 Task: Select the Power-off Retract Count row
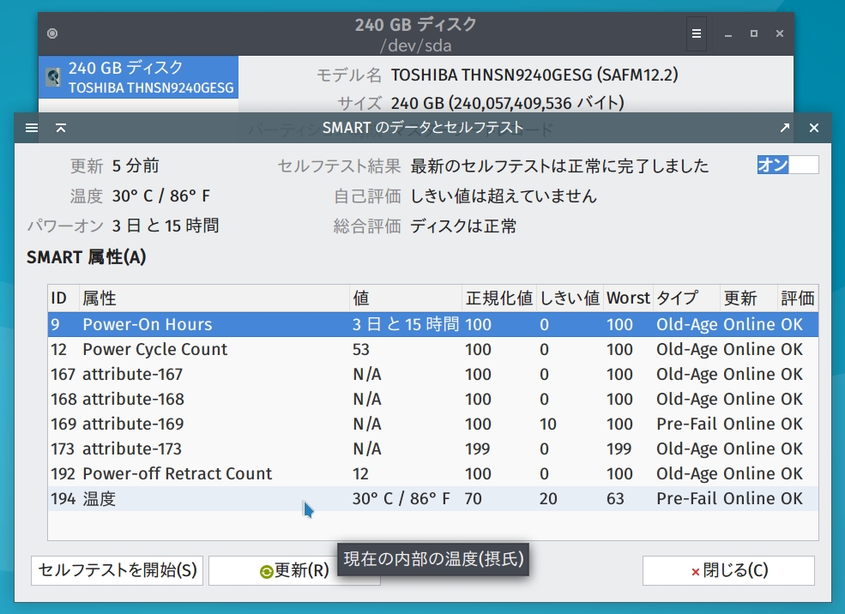[432, 473]
